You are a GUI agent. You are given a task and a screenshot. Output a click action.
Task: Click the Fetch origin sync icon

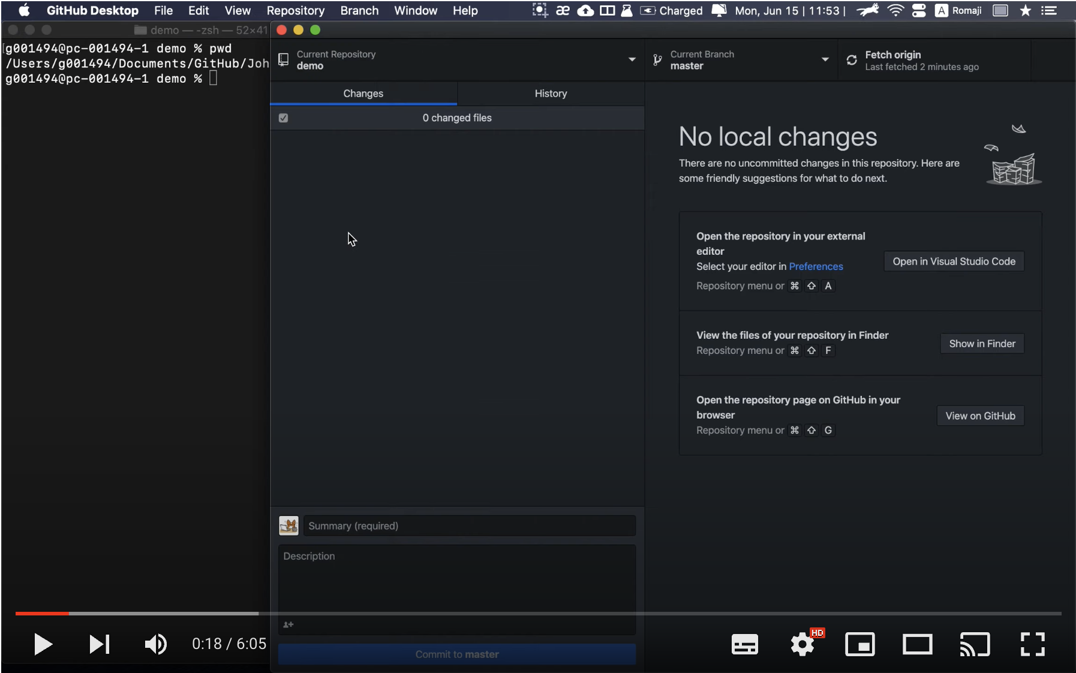tap(852, 60)
